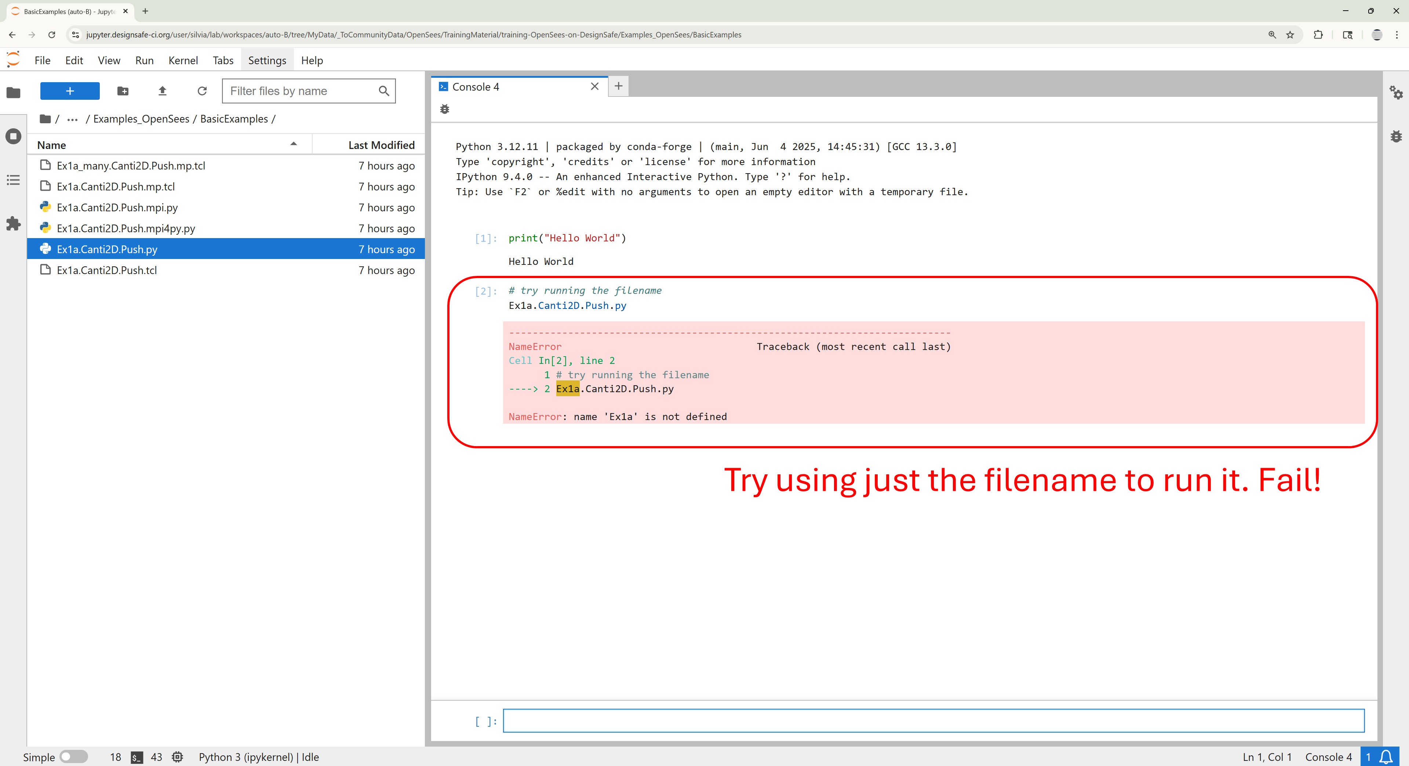The image size is (1409, 766).
Task: Open the Running Terminals and Kernels sidebar
Action: [13, 136]
